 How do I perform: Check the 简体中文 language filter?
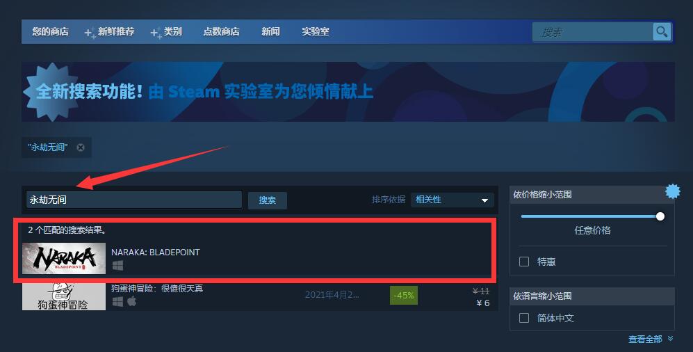pos(524,318)
